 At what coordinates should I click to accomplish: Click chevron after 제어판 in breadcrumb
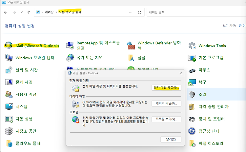[x=56, y=12]
